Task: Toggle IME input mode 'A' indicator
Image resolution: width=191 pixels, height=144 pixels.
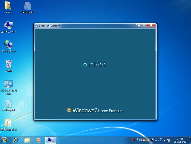Action: [x=138, y=140]
